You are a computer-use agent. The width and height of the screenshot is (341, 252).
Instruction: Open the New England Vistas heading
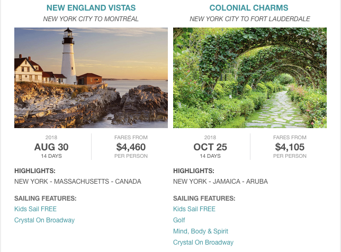tap(91, 8)
